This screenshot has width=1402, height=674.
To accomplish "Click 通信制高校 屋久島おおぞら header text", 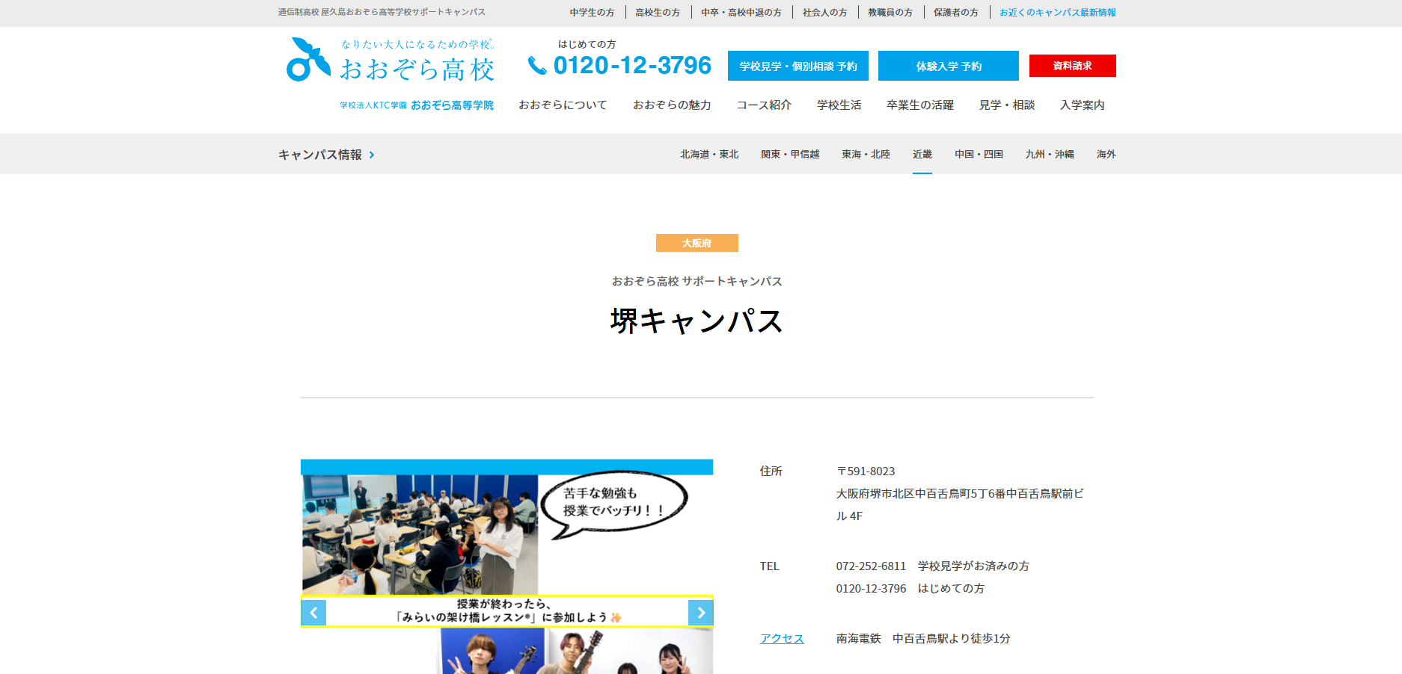I will pos(382,13).
